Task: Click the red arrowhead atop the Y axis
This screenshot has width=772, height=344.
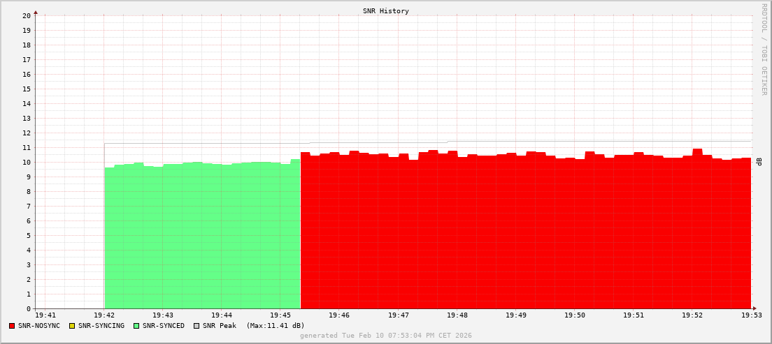Action: [x=36, y=12]
